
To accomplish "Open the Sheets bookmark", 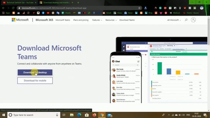I will tap(66, 13).
